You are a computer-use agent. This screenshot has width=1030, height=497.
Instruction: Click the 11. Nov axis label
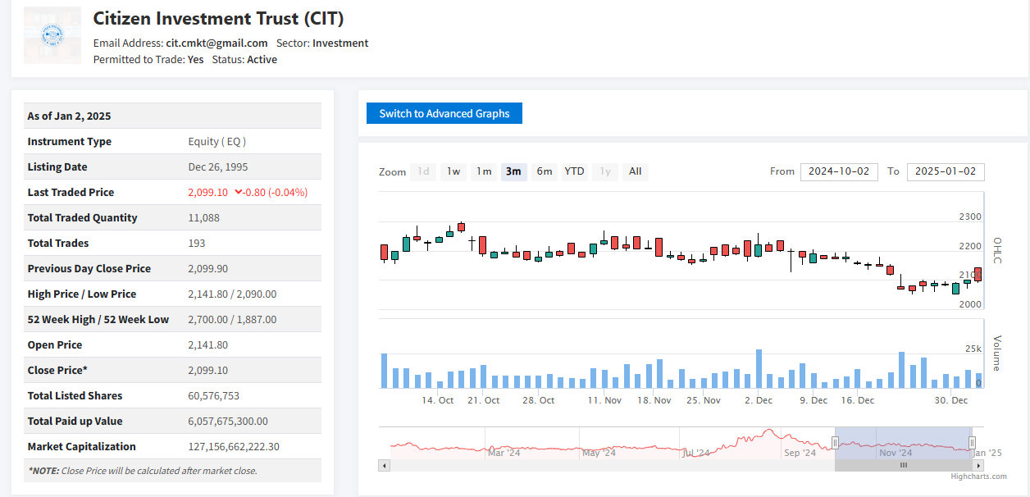[604, 400]
